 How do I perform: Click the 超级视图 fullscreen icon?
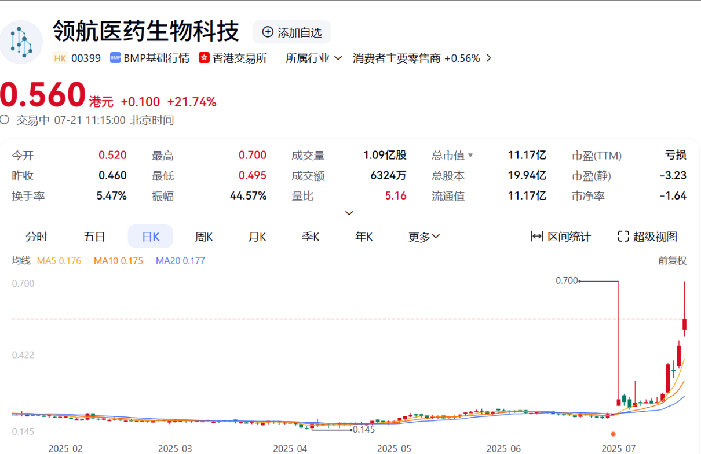point(623,237)
